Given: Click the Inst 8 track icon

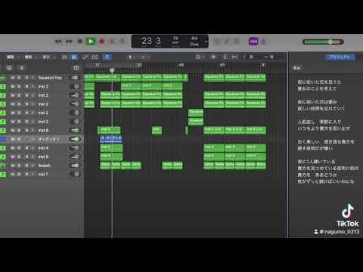Looking at the screenshot, I should pyautogui.click(x=3, y=130).
